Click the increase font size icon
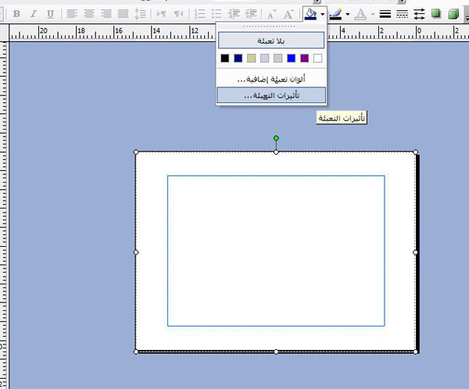The height and width of the screenshot is (389, 469). 289,14
